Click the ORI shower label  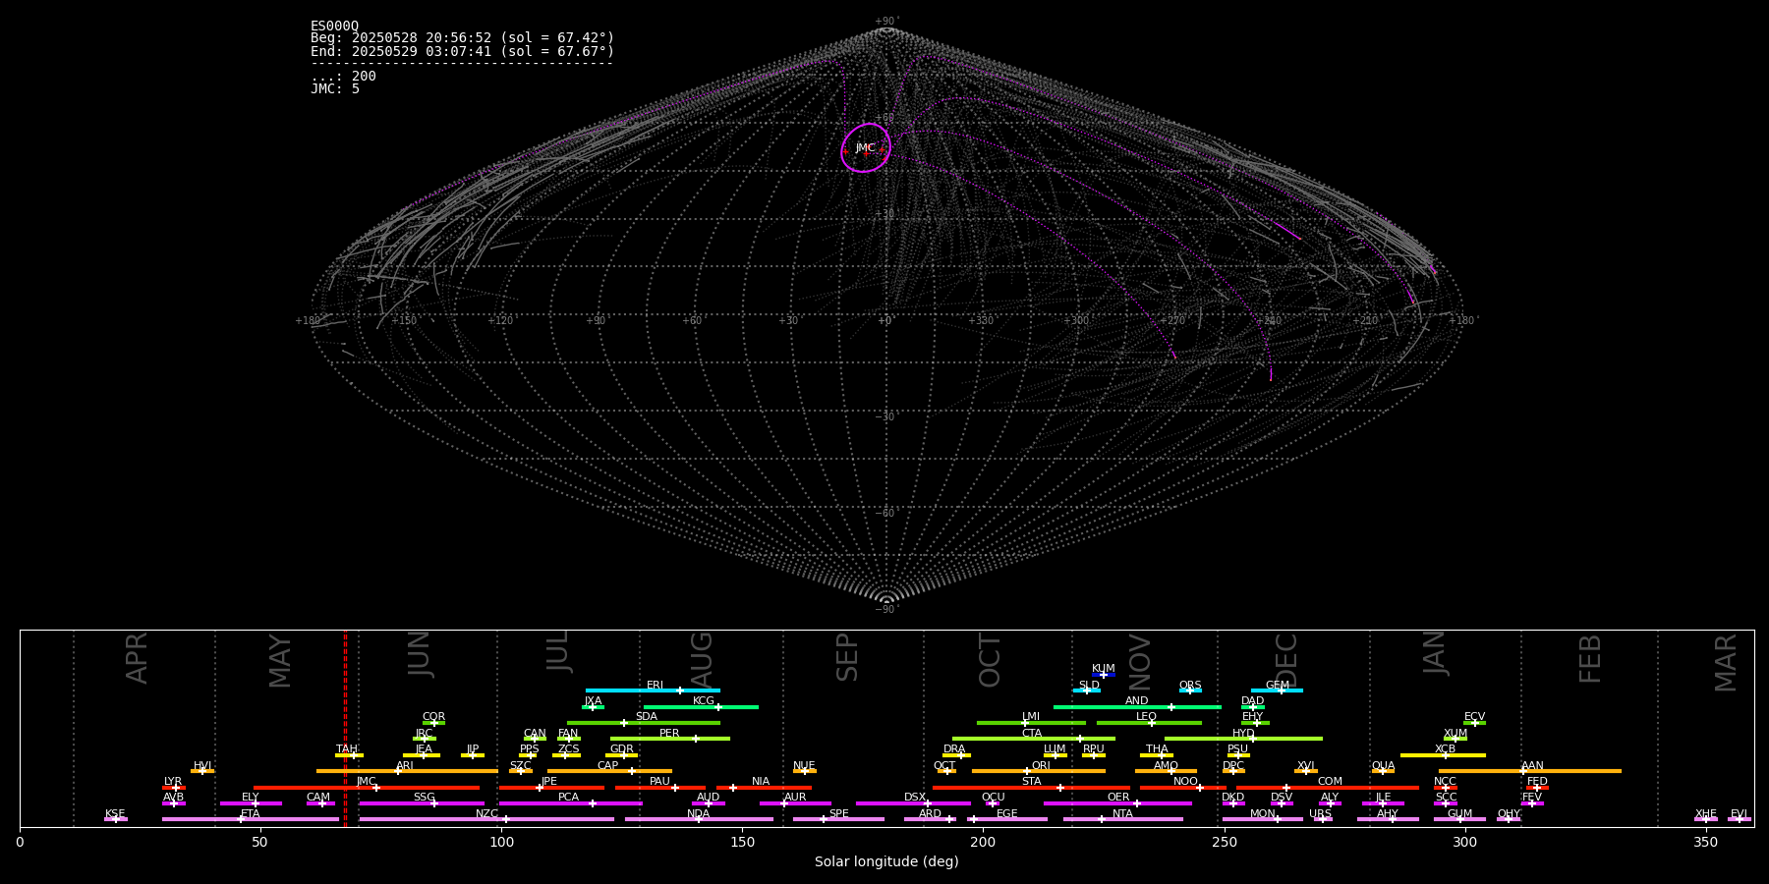click(1041, 766)
